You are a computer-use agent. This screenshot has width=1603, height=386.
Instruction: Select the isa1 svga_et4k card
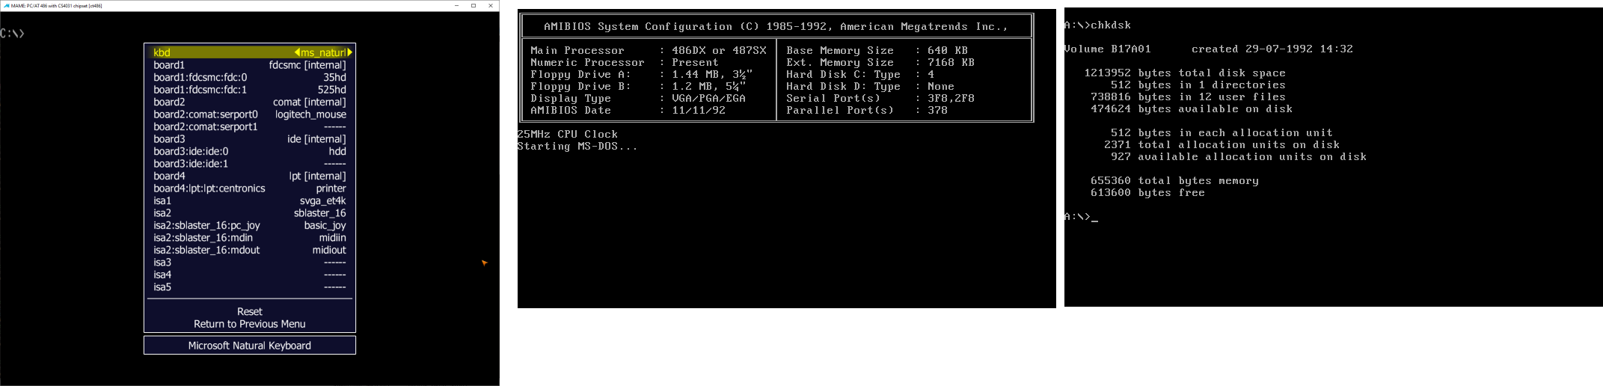click(249, 200)
